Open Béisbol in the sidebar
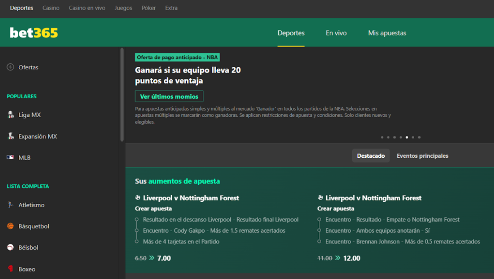This screenshot has width=494, height=279. (x=28, y=248)
